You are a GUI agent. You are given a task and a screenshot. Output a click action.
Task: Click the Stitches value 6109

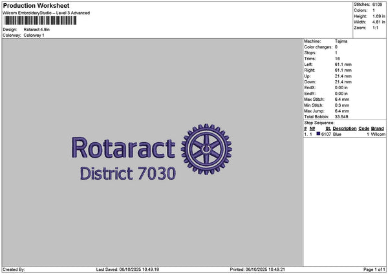(x=378, y=5)
